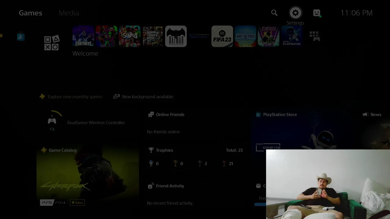The height and width of the screenshot is (219, 390).
Task: Click the News megaphone icon
Action: pyautogui.click(x=365, y=114)
